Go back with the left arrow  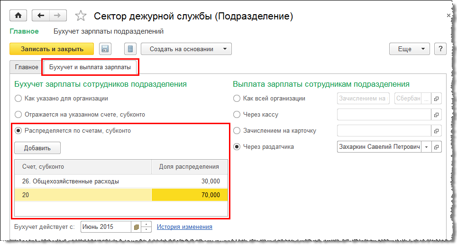[40, 16]
